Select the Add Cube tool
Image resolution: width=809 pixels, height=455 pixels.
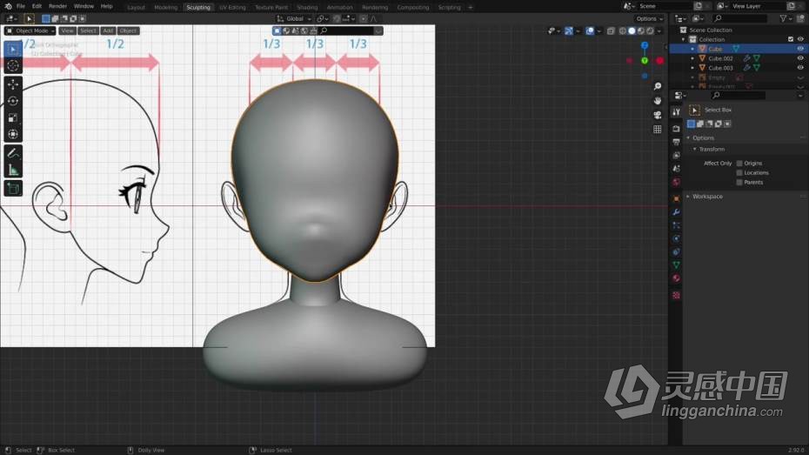coord(13,188)
